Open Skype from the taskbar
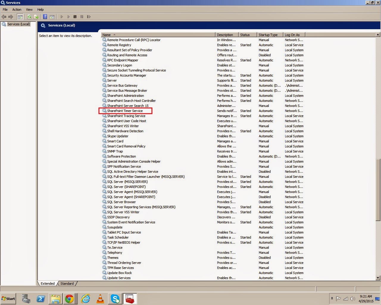Screen dimensions: 381x305 (x=115, y=298)
